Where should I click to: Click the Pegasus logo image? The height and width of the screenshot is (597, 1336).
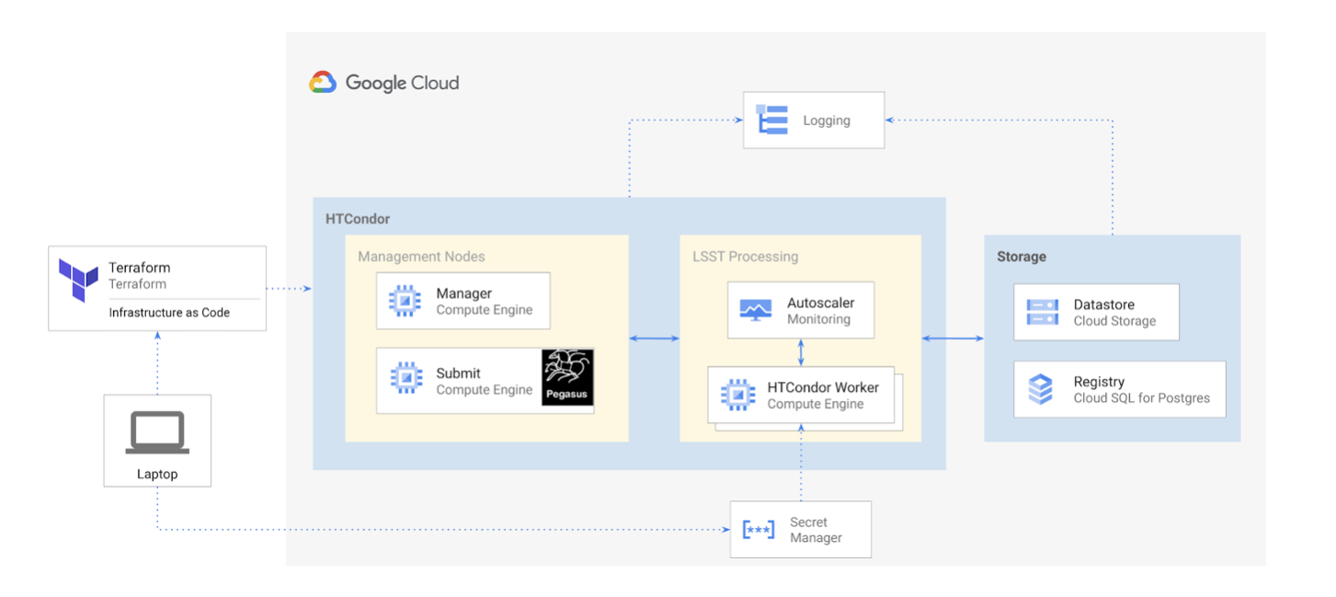pos(566,379)
